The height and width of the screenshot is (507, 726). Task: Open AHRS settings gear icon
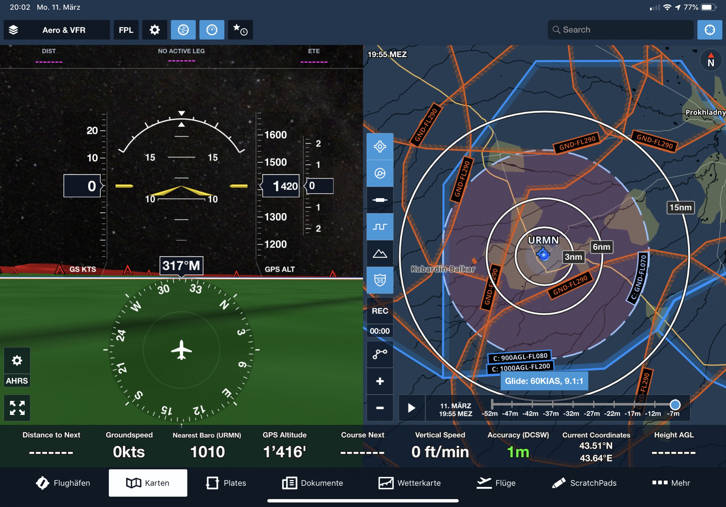[17, 361]
